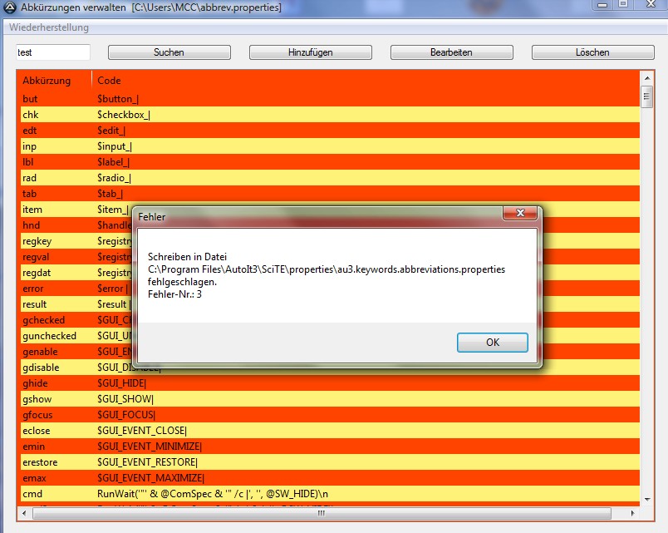Close the Fehler error dialog

pyautogui.click(x=520, y=215)
